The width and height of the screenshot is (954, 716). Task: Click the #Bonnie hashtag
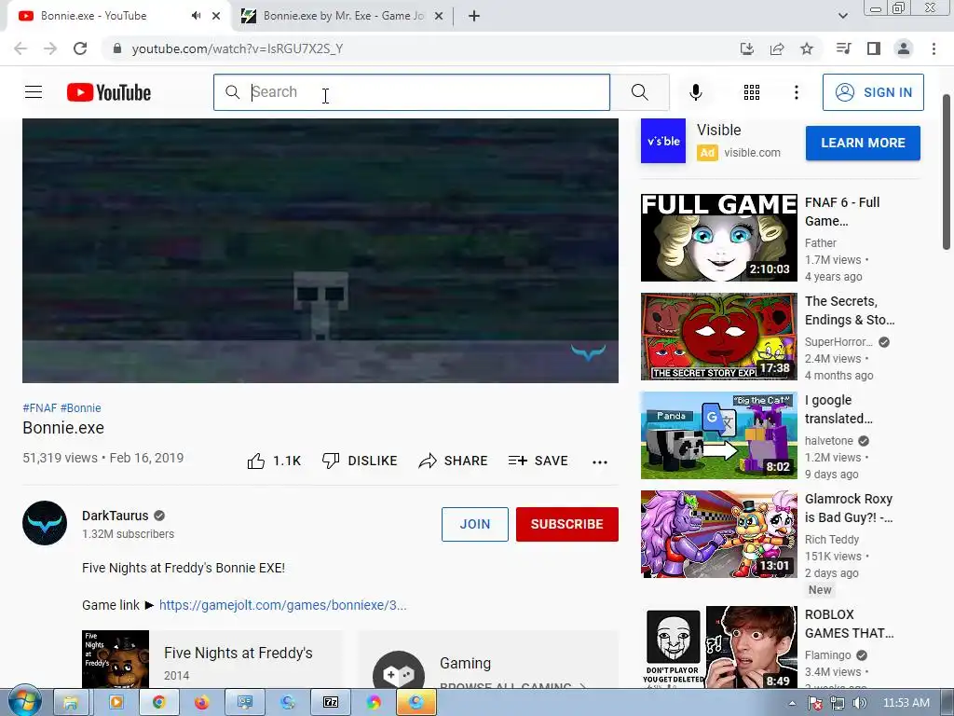(x=80, y=408)
